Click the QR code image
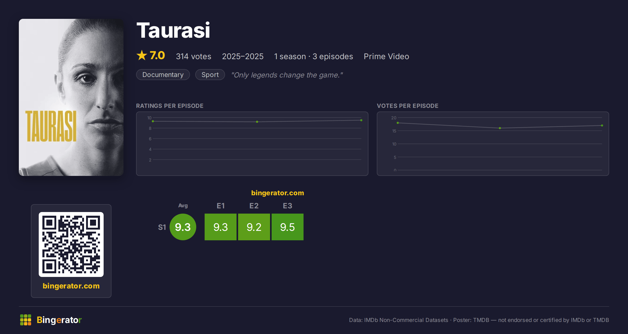 pos(71,244)
